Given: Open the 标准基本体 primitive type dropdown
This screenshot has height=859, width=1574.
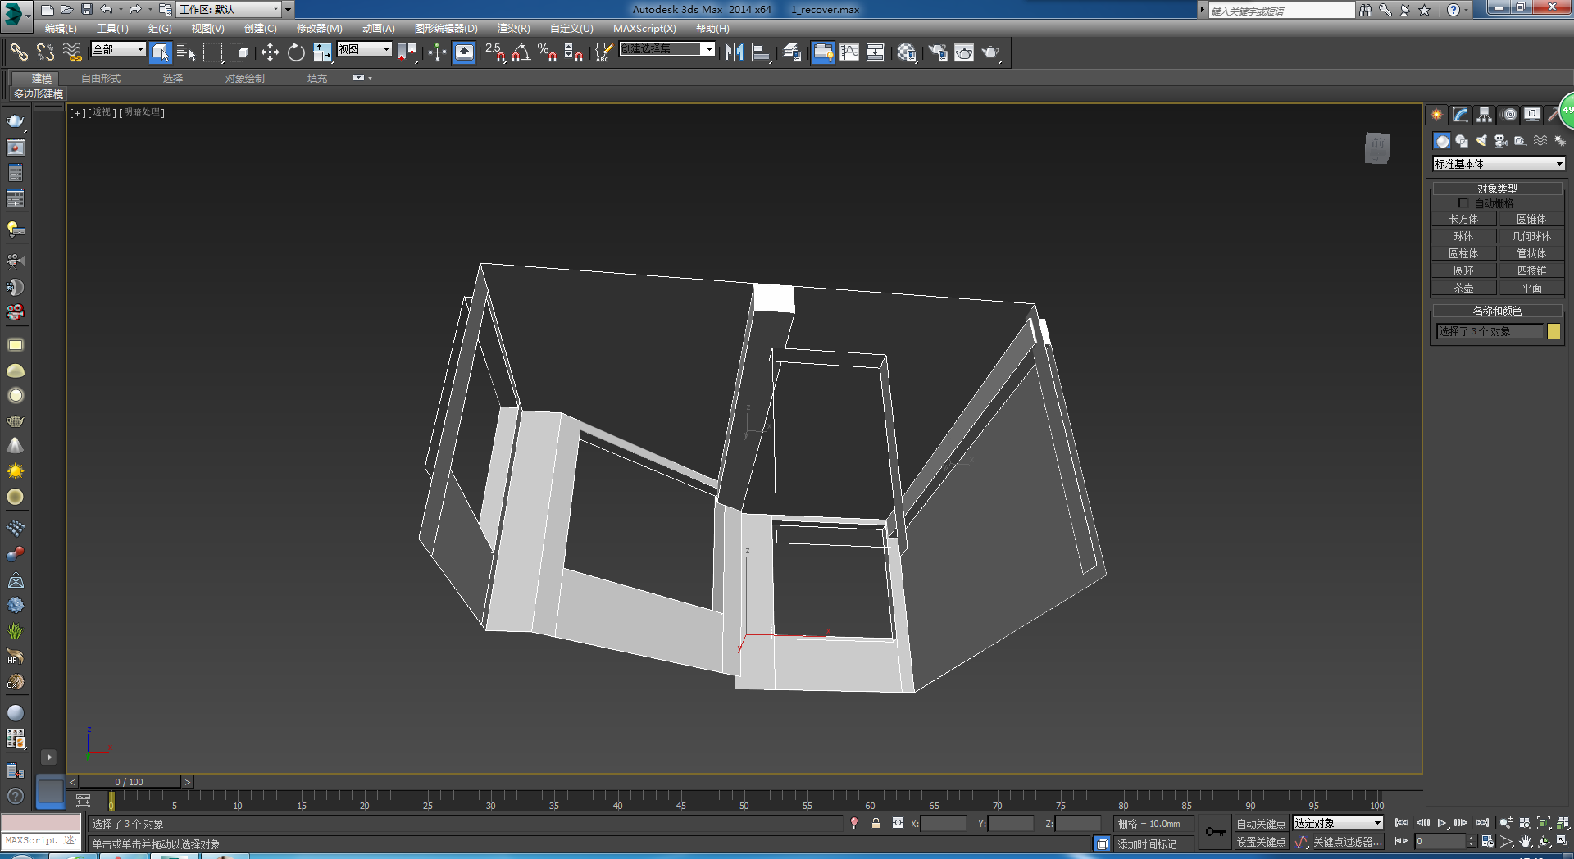Looking at the screenshot, I should pos(1499,164).
